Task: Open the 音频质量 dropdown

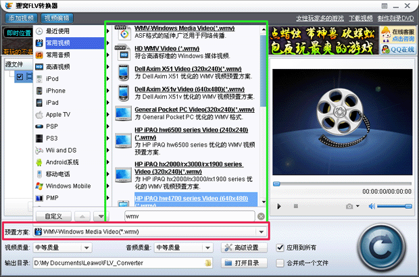Action: [207, 248]
